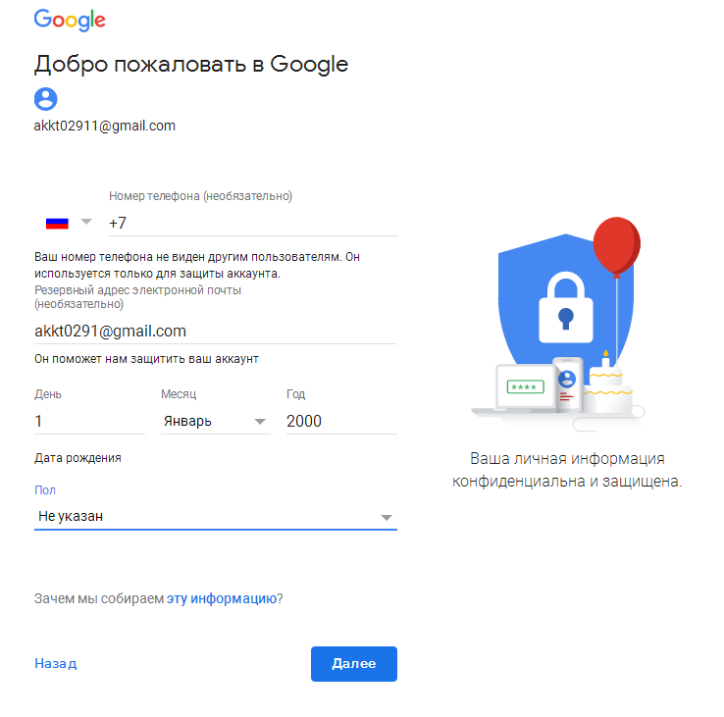Focus the phone number field with +7
Screen dimensions: 724x717
(x=252, y=224)
